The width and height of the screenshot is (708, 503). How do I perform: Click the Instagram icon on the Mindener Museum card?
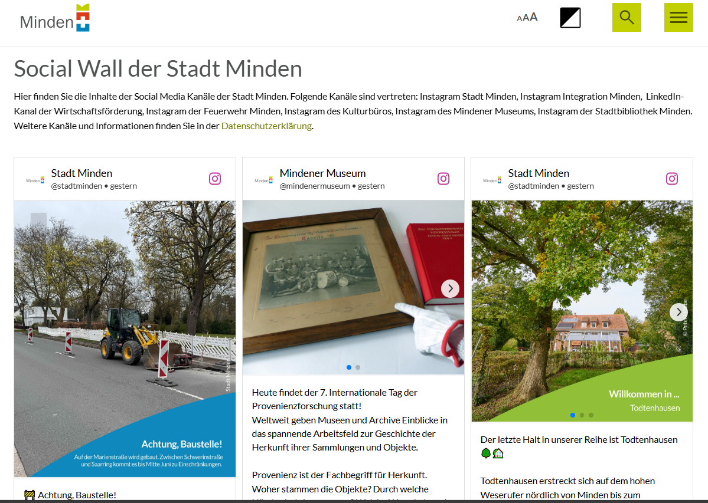pos(443,178)
